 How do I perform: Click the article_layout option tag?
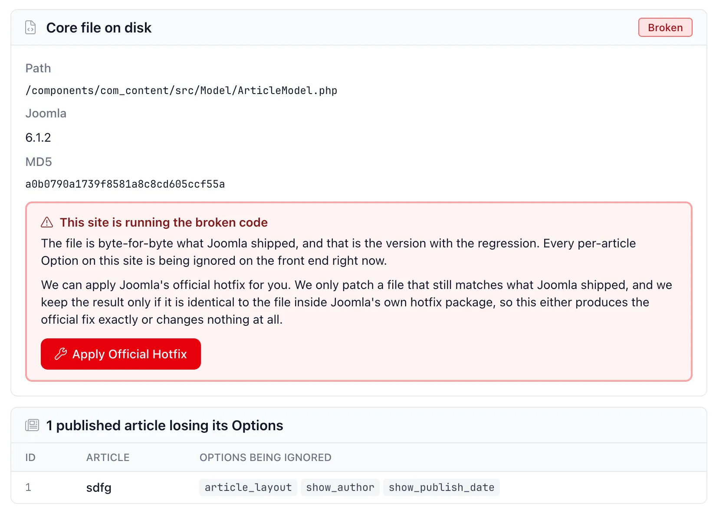pos(248,487)
